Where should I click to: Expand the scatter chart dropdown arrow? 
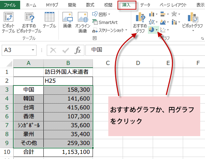tap(168, 30)
